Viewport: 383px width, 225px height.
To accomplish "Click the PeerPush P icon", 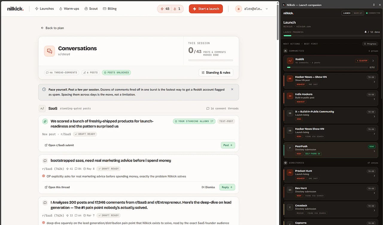I will coord(290,148).
